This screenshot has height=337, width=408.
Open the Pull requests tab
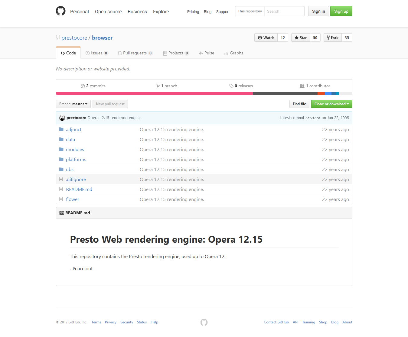coord(135,53)
